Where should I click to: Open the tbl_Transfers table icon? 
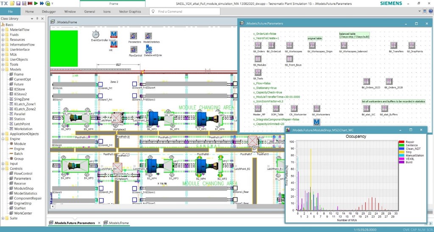tap(394, 45)
